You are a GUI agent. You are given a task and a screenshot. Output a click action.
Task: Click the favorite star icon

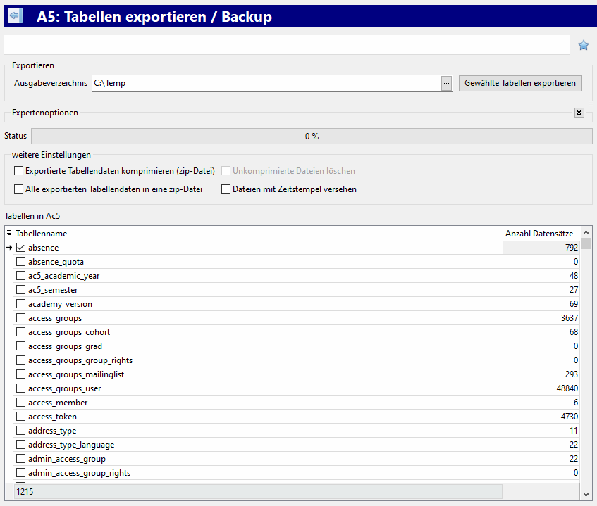coord(584,46)
